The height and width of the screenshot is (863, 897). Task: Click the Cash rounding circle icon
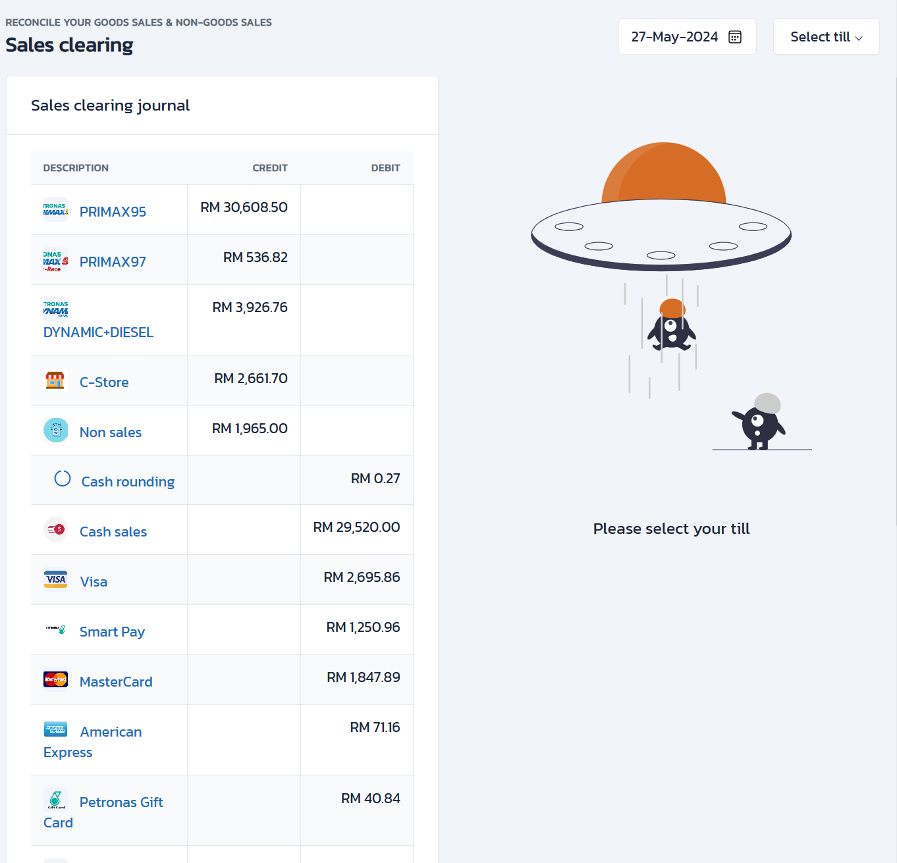click(x=63, y=479)
